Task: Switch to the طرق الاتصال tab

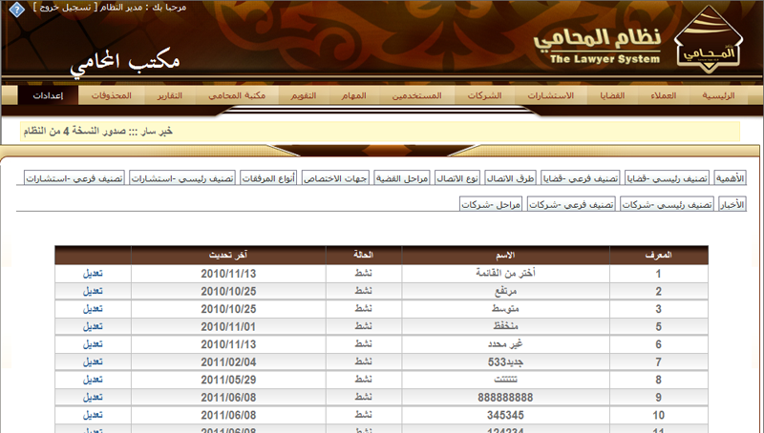Action: tap(513, 178)
